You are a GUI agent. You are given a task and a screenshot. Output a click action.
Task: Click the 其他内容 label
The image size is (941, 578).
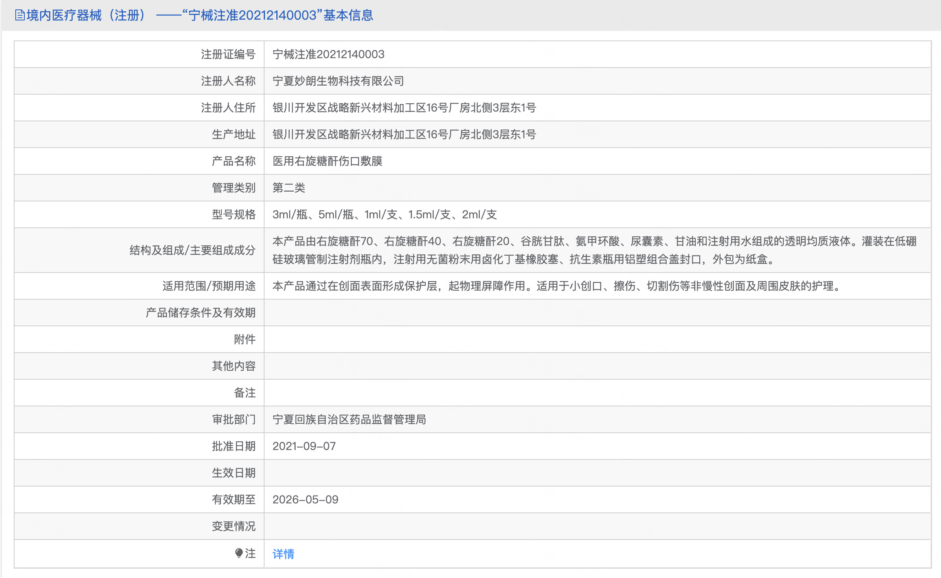(234, 366)
